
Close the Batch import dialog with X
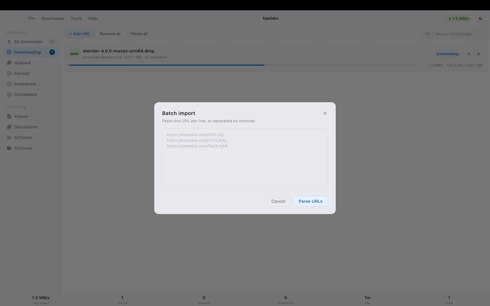(325, 113)
